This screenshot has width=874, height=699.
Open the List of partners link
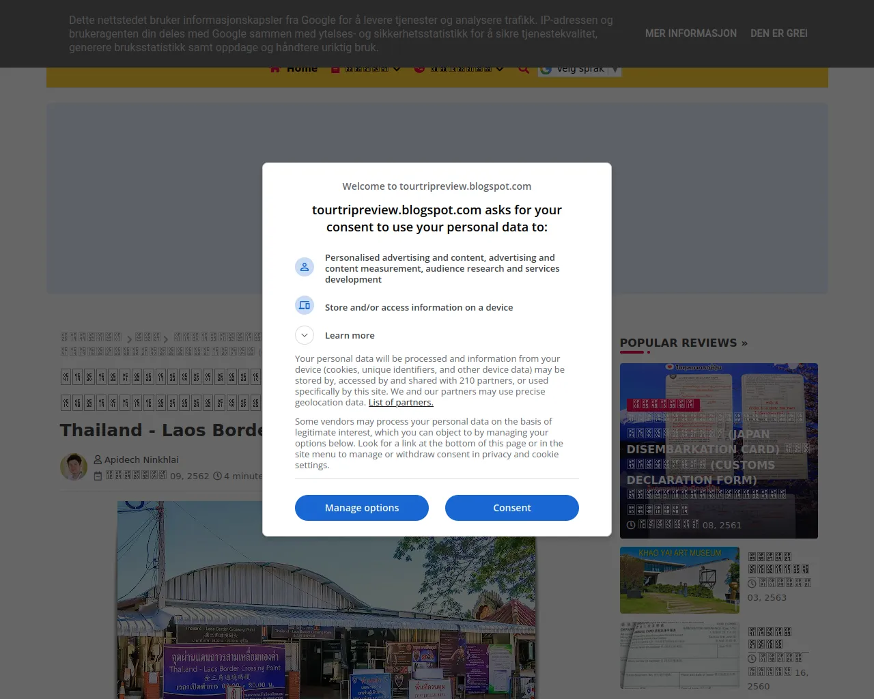coord(401,403)
